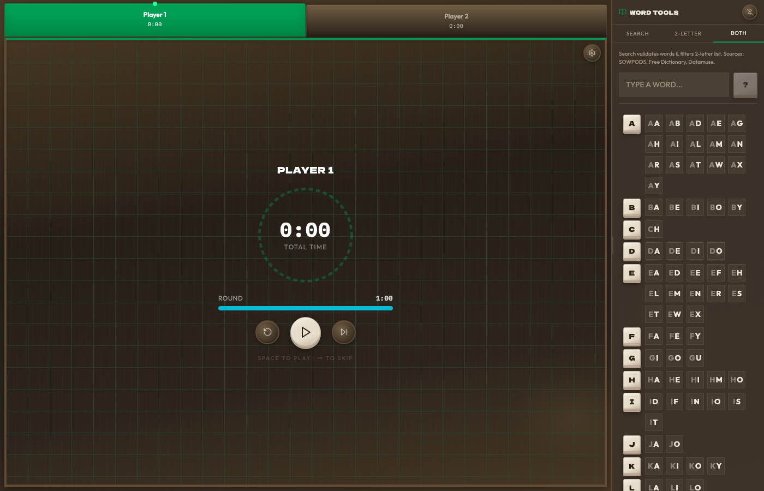
Task: Click the CH word tile
Action: point(653,229)
